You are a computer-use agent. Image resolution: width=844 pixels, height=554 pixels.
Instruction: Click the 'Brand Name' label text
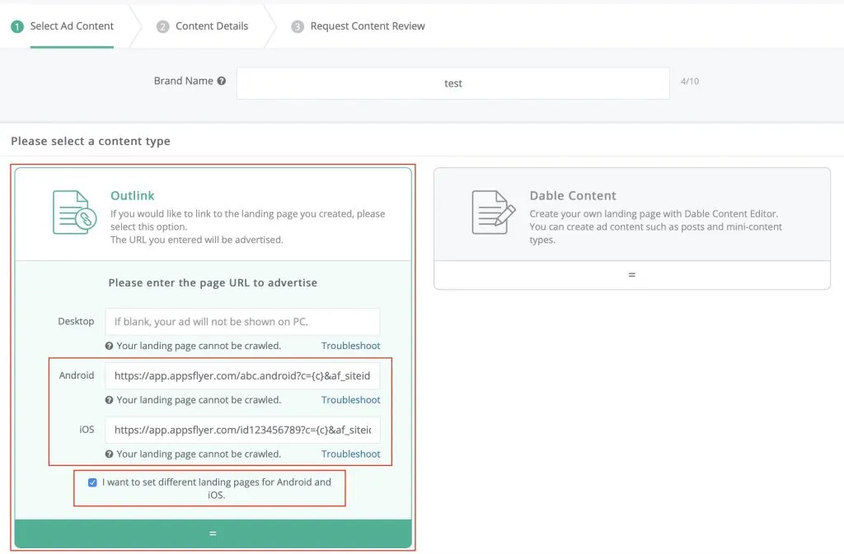coord(184,81)
